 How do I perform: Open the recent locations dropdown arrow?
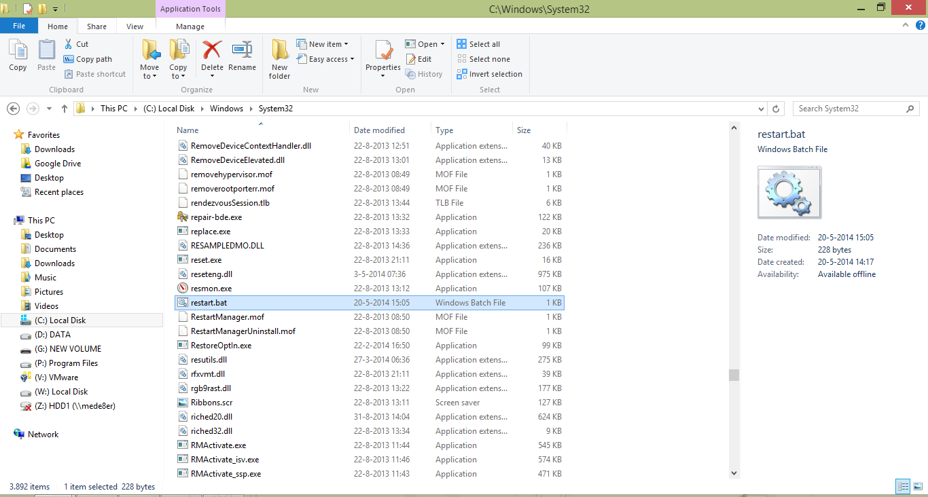tap(49, 109)
